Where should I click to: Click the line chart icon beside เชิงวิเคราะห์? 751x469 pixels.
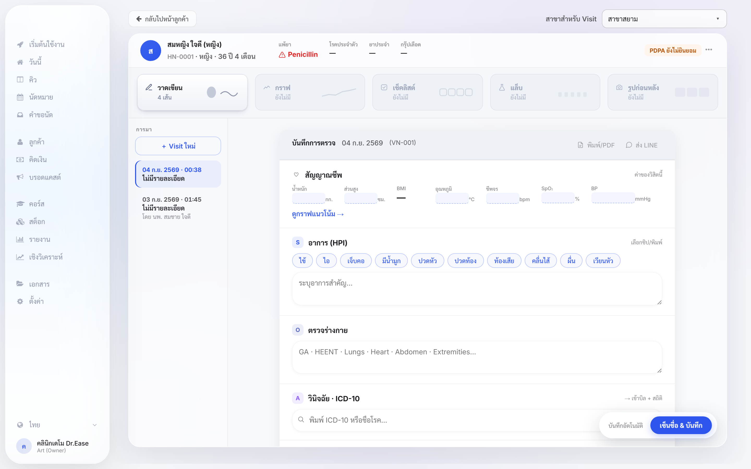tap(20, 257)
